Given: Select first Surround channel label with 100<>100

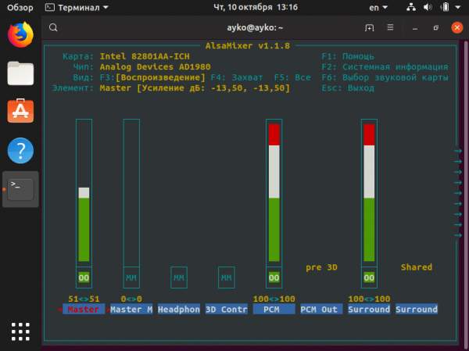Looking at the screenshot, I should point(369,309).
